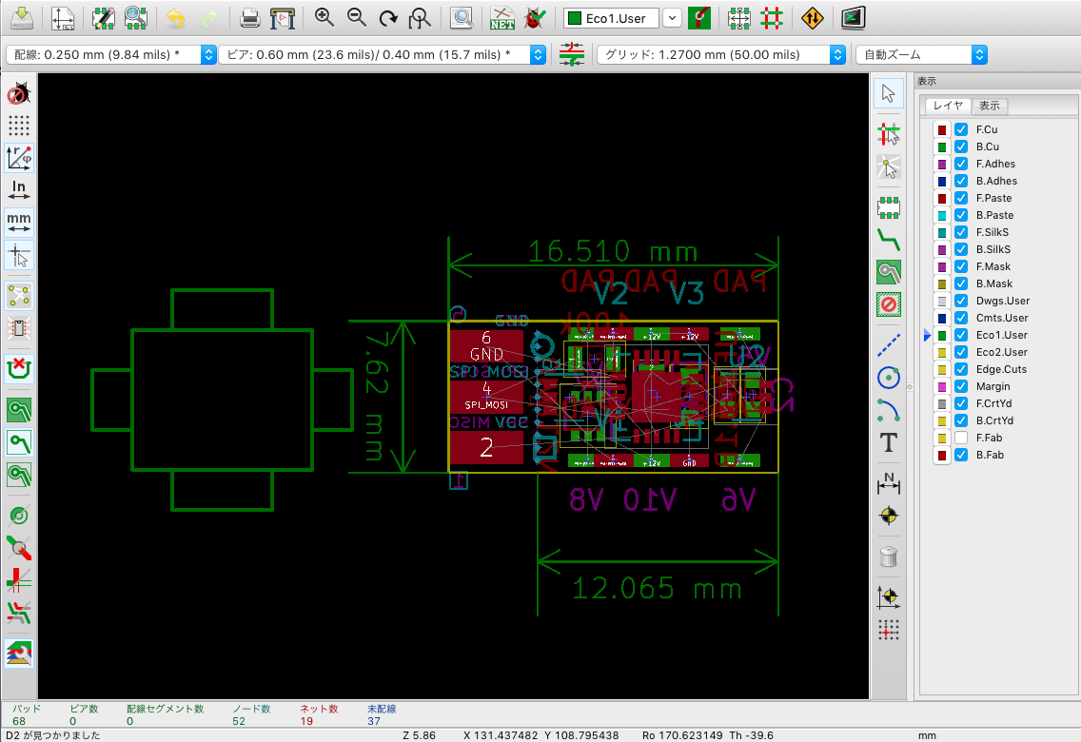Set units to millimeters
Viewport: 1081px width, 742px height.
[x=19, y=222]
